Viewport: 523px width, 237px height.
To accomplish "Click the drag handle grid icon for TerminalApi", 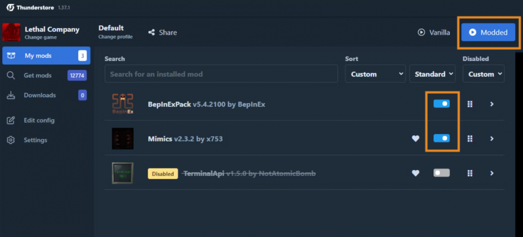I will click(x=470, y=173).
